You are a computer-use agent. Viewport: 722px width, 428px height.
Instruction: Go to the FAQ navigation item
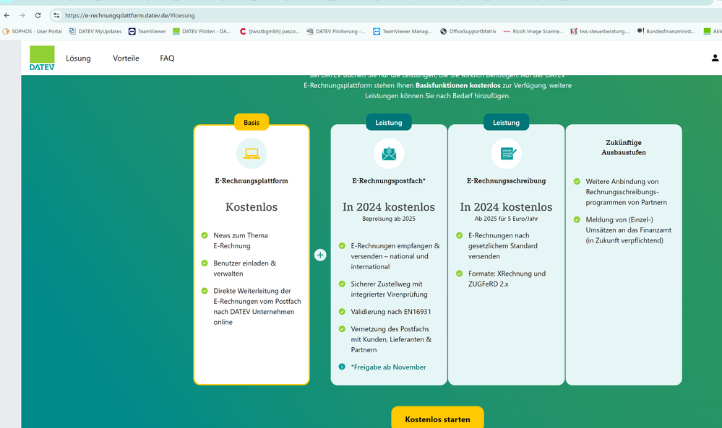point(167,58)
